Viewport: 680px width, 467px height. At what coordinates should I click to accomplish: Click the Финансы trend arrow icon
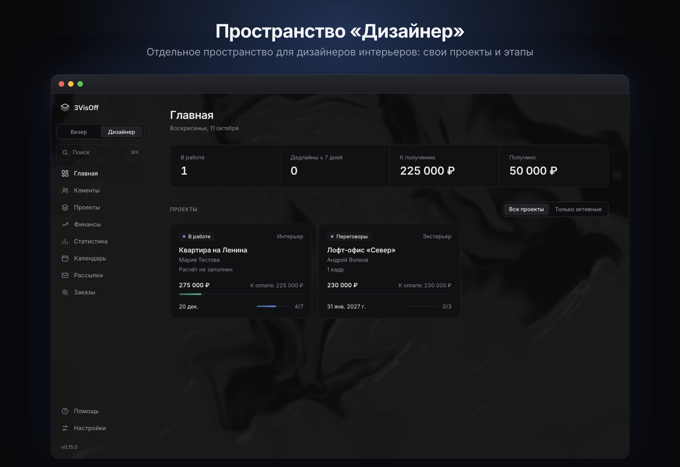pyautogui.click(x=65, y=224)
